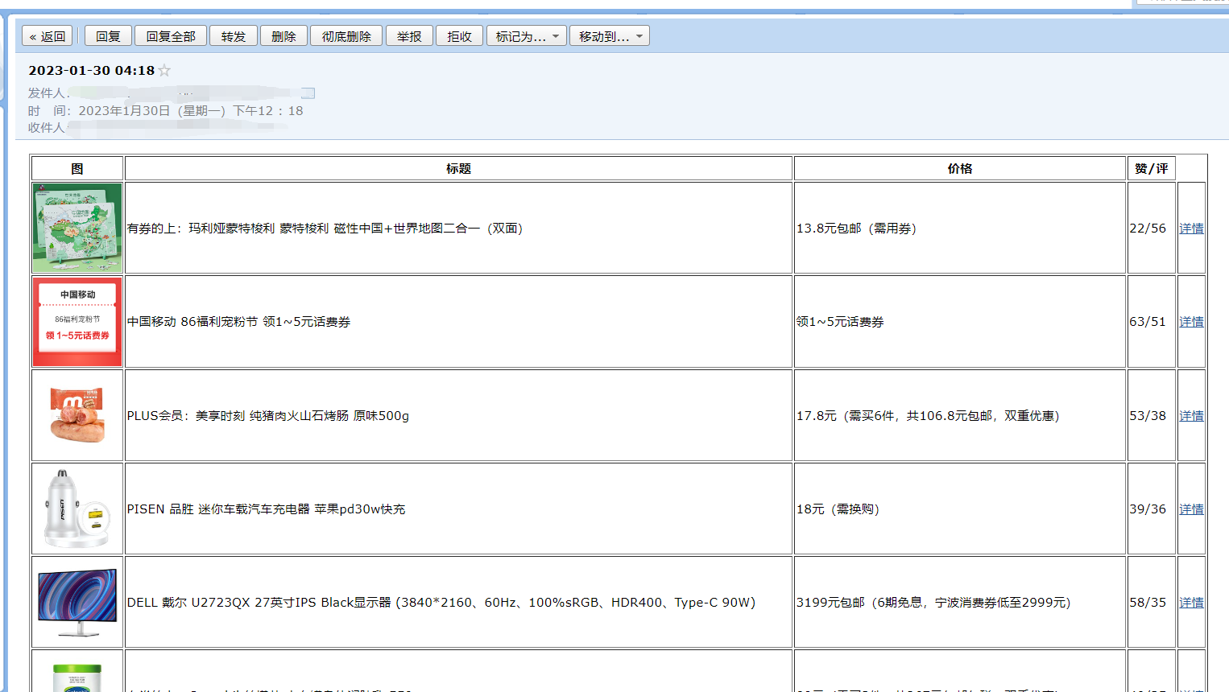
Task: Report the email via 举报
Action: (409, 36)
